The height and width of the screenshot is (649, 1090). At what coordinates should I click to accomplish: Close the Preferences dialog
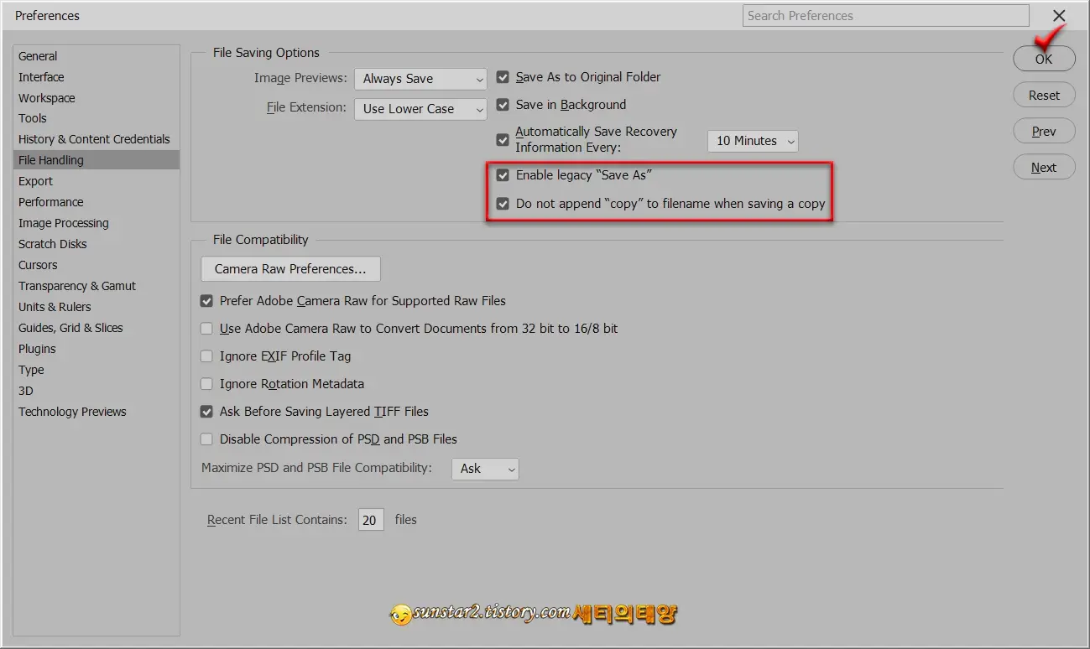point(1059,16)
